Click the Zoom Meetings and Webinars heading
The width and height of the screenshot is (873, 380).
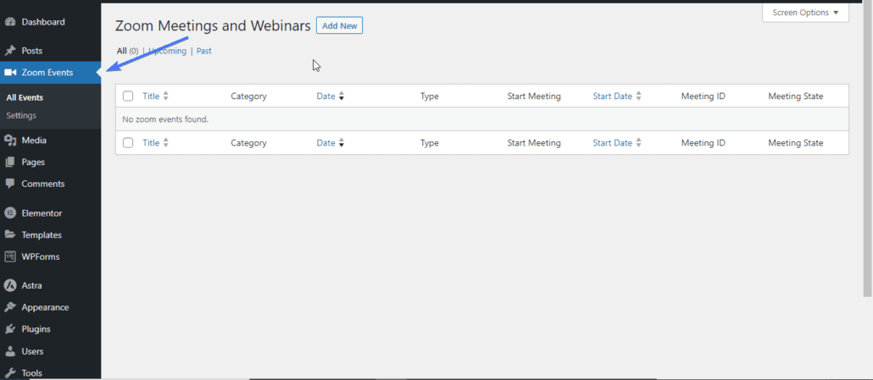[213, 25]
